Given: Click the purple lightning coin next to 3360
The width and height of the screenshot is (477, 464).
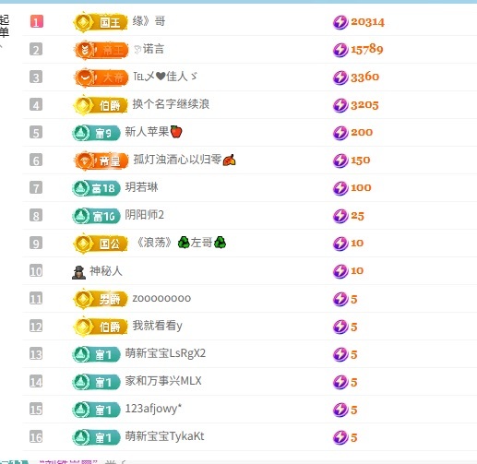Looking at the screenshot, I should point(340,77).
